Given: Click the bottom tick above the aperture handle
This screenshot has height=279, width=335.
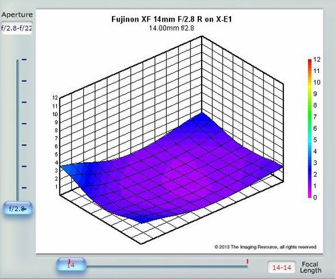Looking at the screenshot, I should 24,188.
